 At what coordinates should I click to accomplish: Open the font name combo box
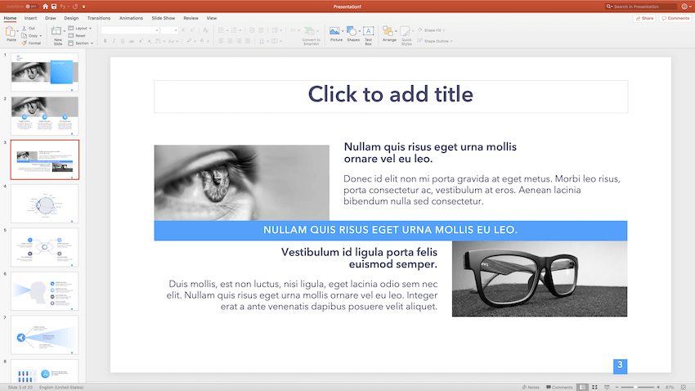tap(130, 30)
